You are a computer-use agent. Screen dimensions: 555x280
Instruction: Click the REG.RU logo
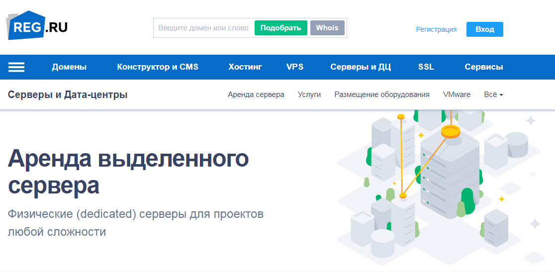click(37, 26)
